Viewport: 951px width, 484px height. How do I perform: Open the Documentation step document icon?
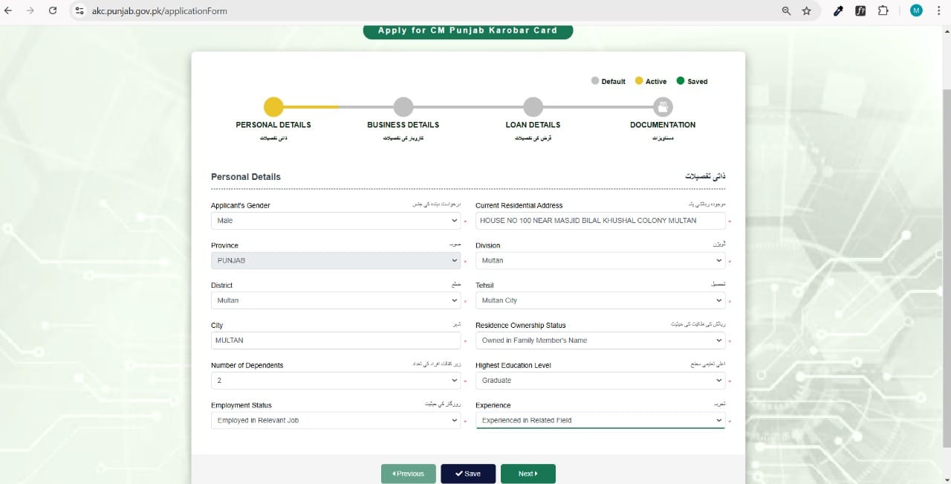662,106
